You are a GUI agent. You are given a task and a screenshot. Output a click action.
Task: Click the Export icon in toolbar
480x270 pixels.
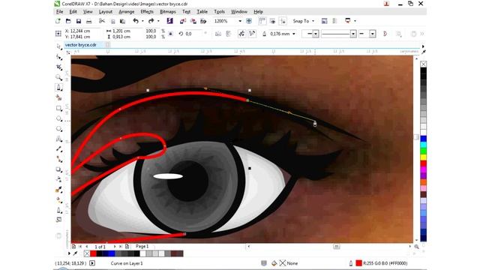pyautogui.click(x=193, y=21)
